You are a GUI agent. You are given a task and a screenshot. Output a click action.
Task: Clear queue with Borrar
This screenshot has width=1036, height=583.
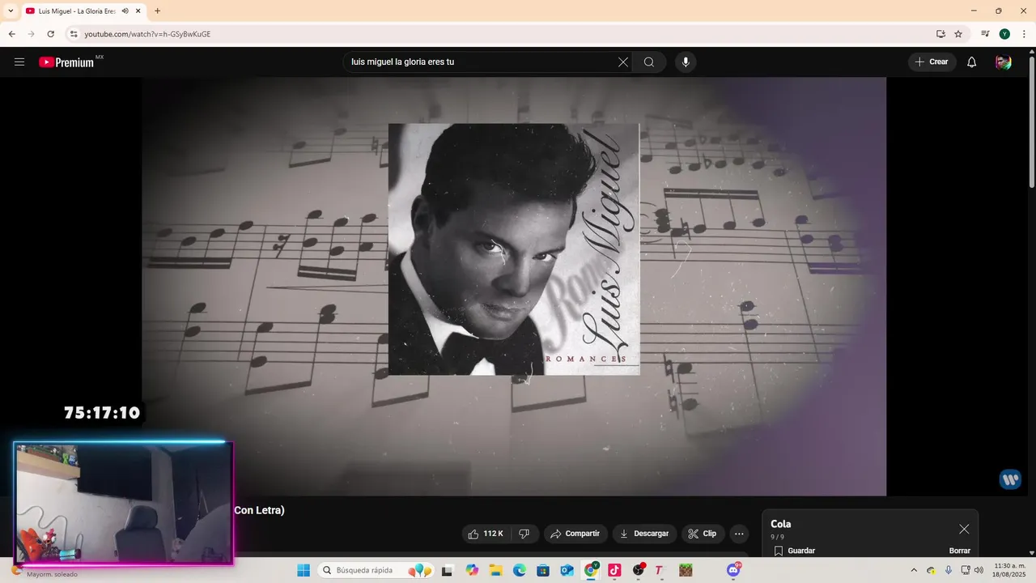coord(960,551)
